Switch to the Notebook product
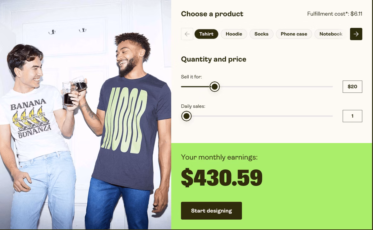The image size is (373, 230). point(331,34)
